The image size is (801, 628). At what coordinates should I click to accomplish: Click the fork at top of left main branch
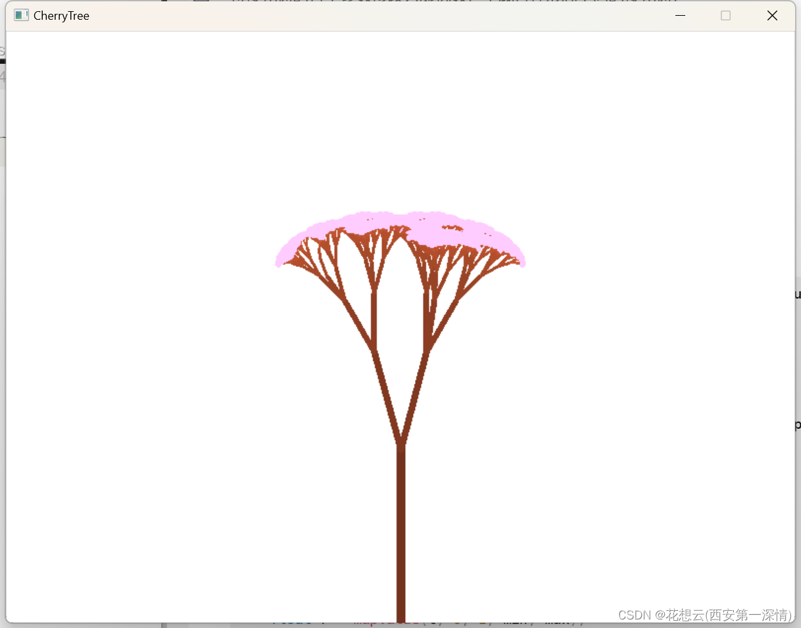point(374,351)
